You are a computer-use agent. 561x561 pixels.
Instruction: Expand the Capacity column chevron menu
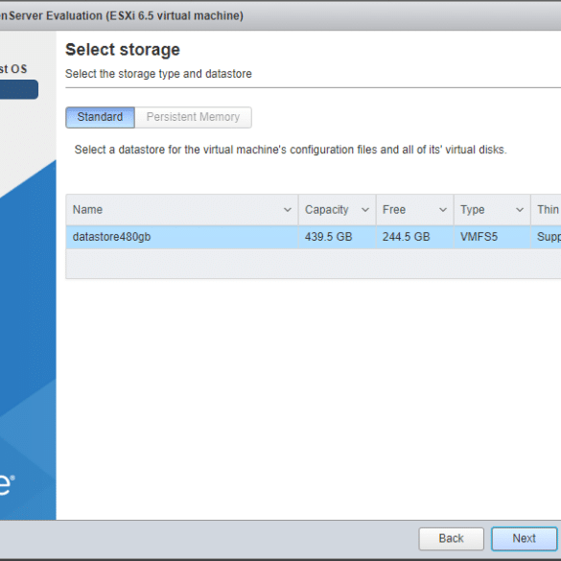click(x=365, y=210)
